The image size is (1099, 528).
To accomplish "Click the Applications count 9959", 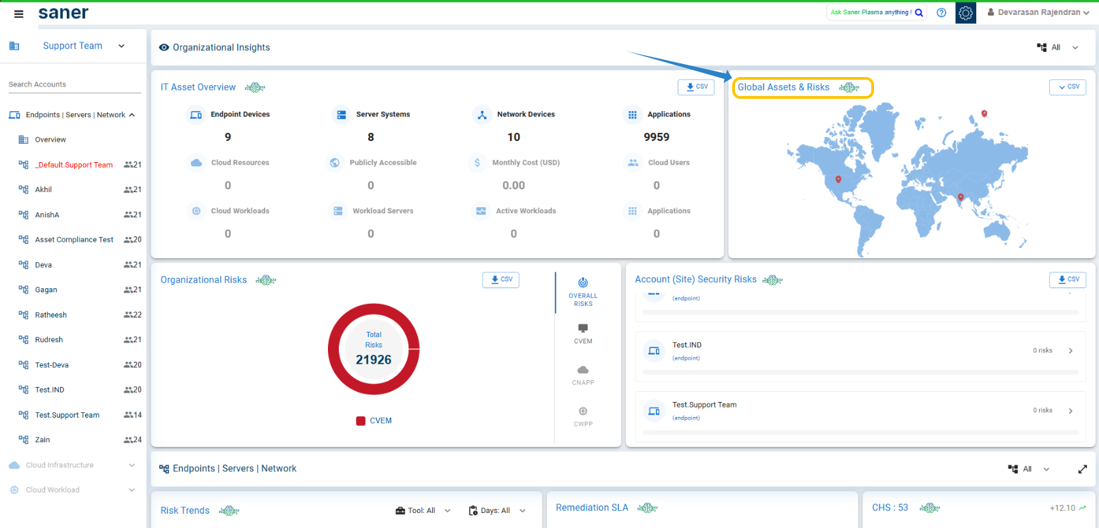I will 657,137.
